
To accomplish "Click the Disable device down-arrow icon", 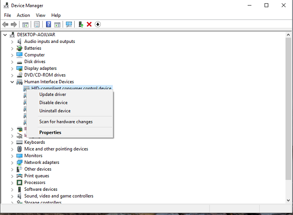I will tap(98, 24).
